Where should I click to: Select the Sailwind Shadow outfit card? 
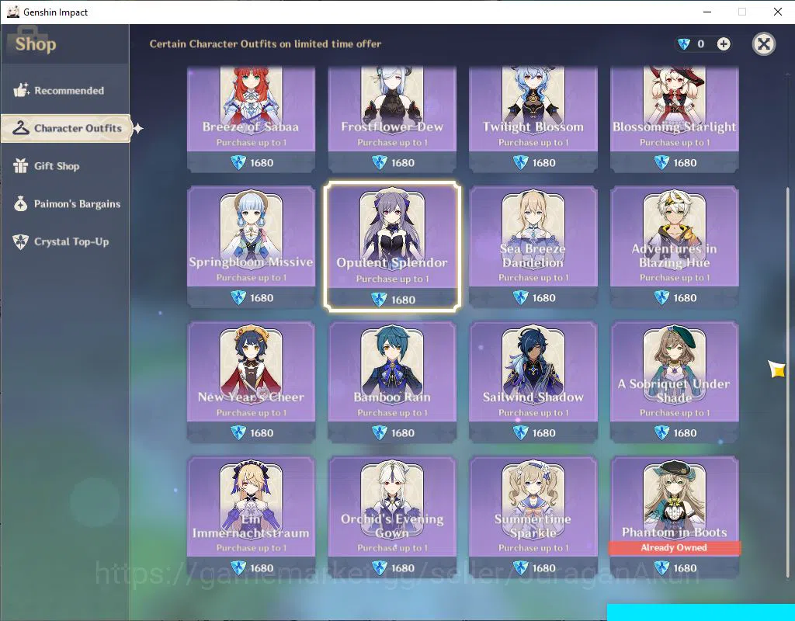[533, 382]
